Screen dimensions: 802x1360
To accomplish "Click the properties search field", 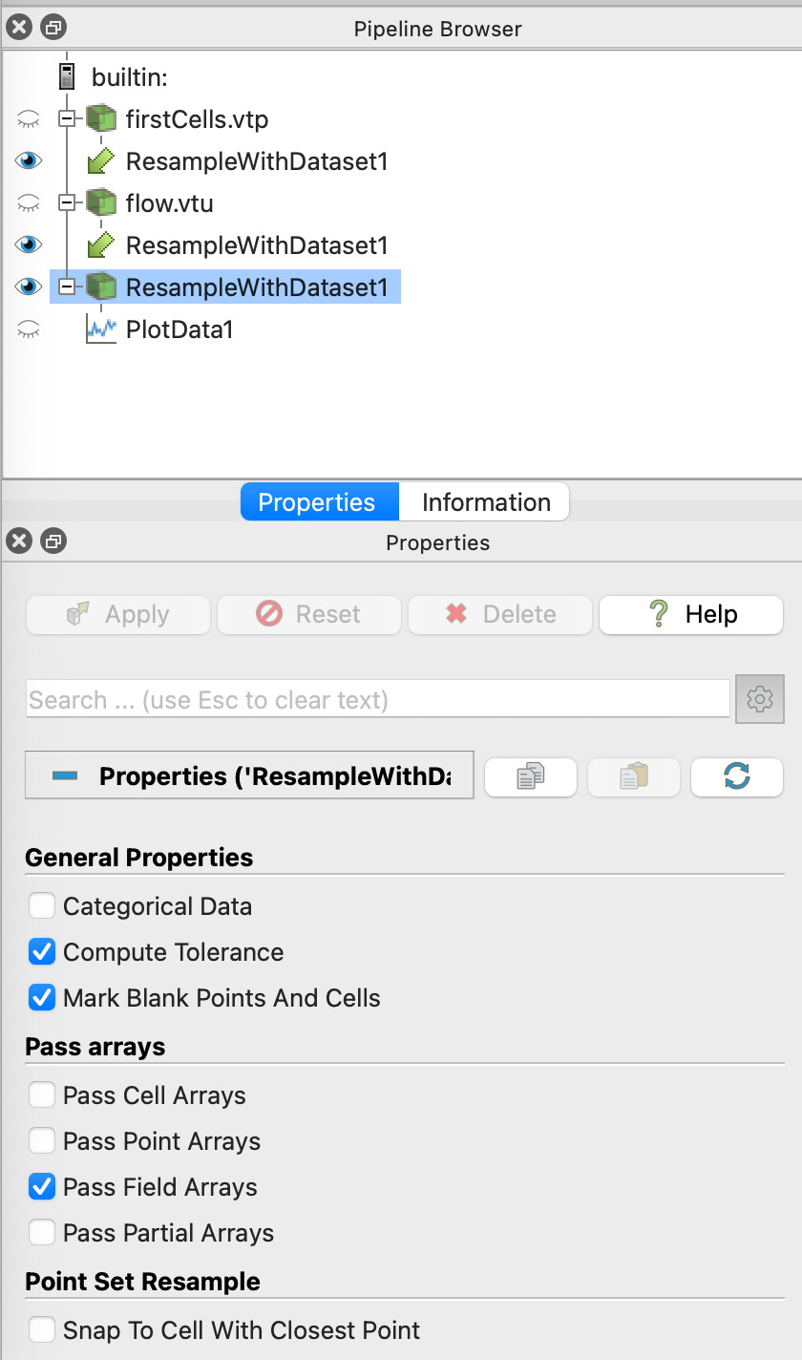I will click(x=377, y=700).
